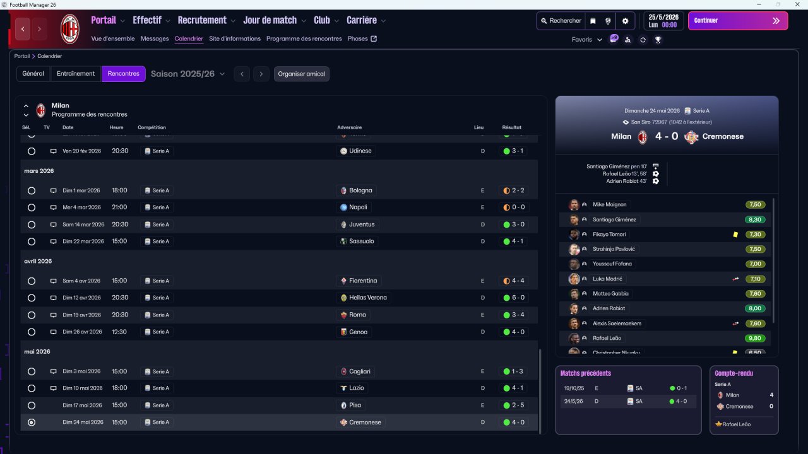Click the TV icon on the Udinese row
The image size is (808, 454).
tap(54, 151)
